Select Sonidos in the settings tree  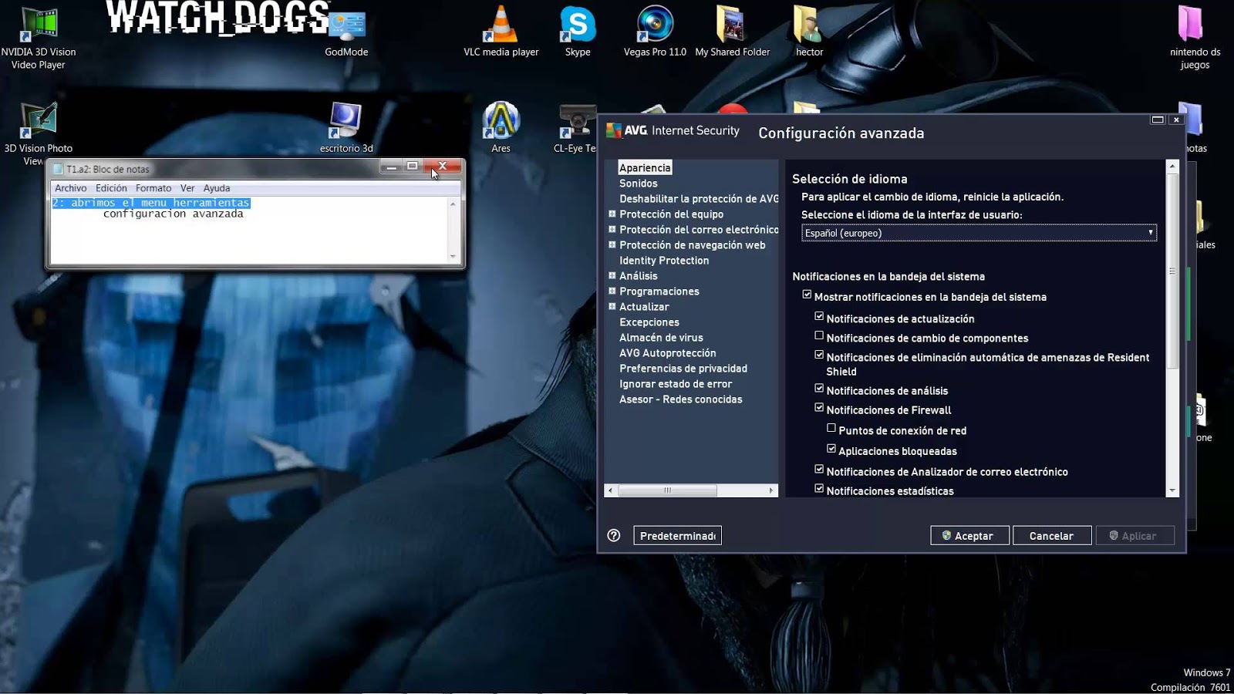[639, 184]
